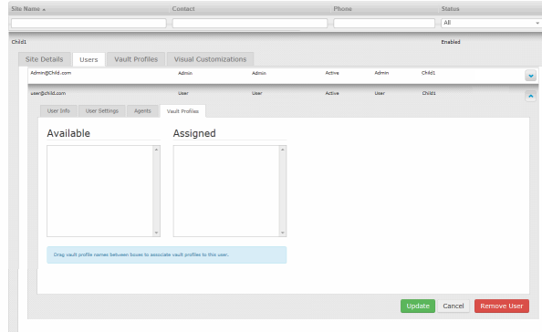Click the Status column header
The width and height of the screenshot is (542, 332).
pos(450,9)
